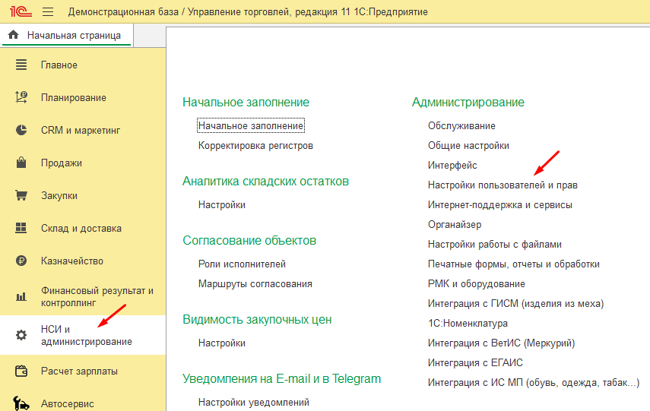Click the Аналитика складских остатков heading
The width and height of the screenshot is (650, 411).
266,181
